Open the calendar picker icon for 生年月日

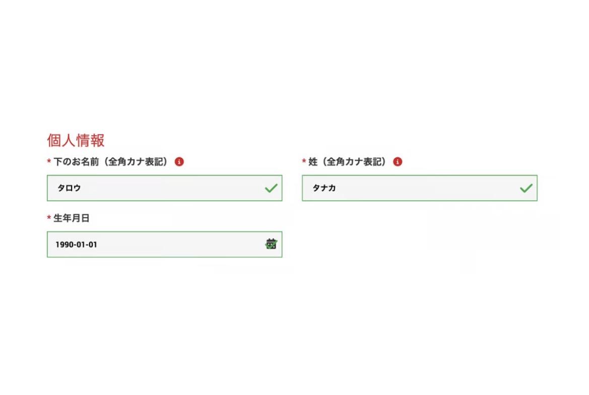(271, 244)
